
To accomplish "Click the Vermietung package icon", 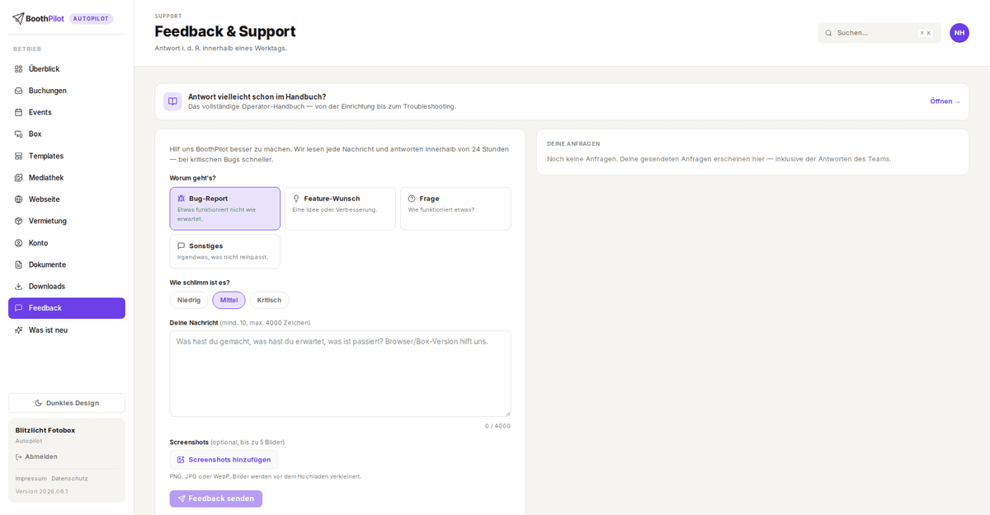I will click(19, 221).
